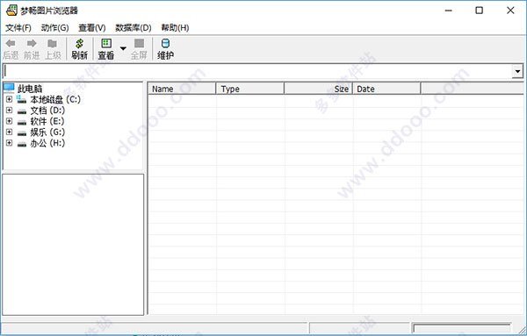Minimize the 梦畅图片浏览器 window

point(448,11)
